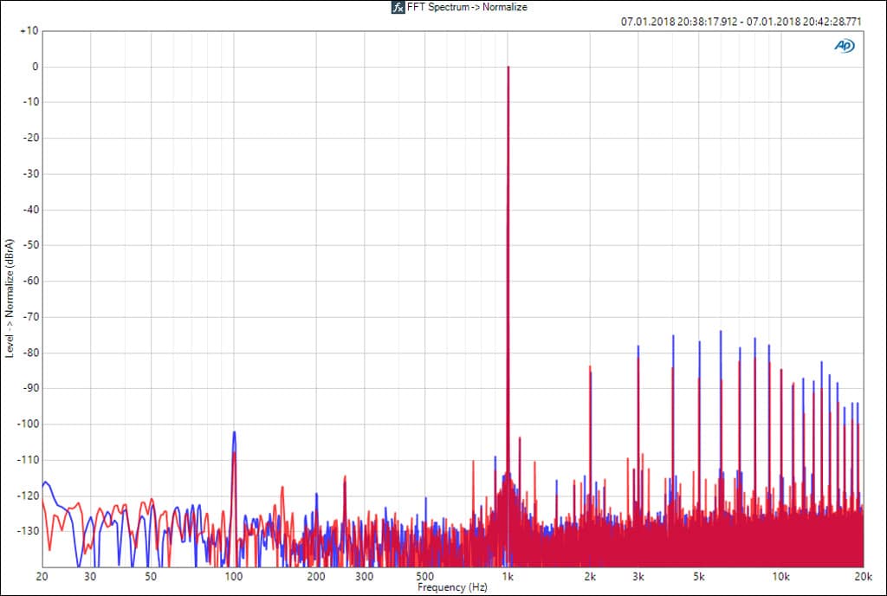
Task: Click the 100 Hz hum peak
Action: tap(234, 433)
